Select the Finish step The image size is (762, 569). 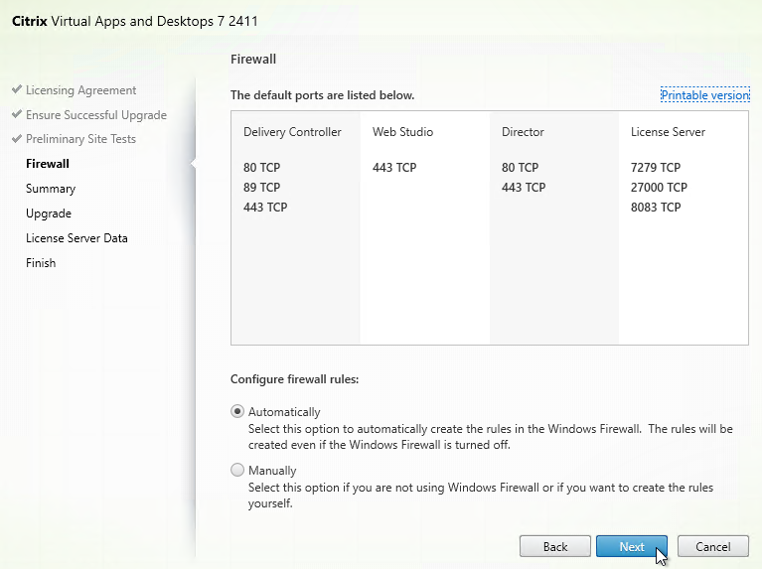[41, 263]
